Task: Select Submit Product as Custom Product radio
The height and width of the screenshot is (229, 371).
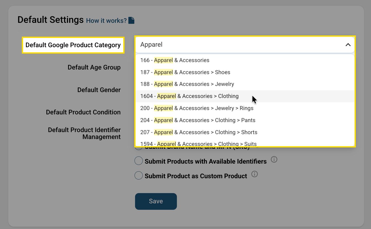Action: point(139,175)
